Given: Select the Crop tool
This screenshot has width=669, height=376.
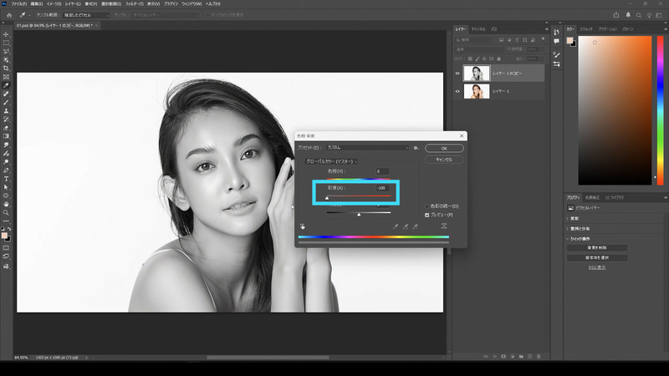Looking at the screenshot, I should [x=6, y=69].
